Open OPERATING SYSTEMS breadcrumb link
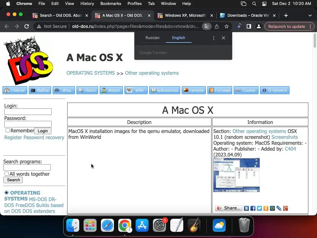 coord(91,73)
